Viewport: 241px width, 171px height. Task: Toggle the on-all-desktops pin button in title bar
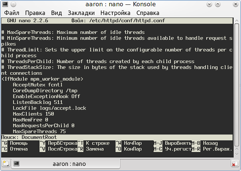[x=15, y=4]
